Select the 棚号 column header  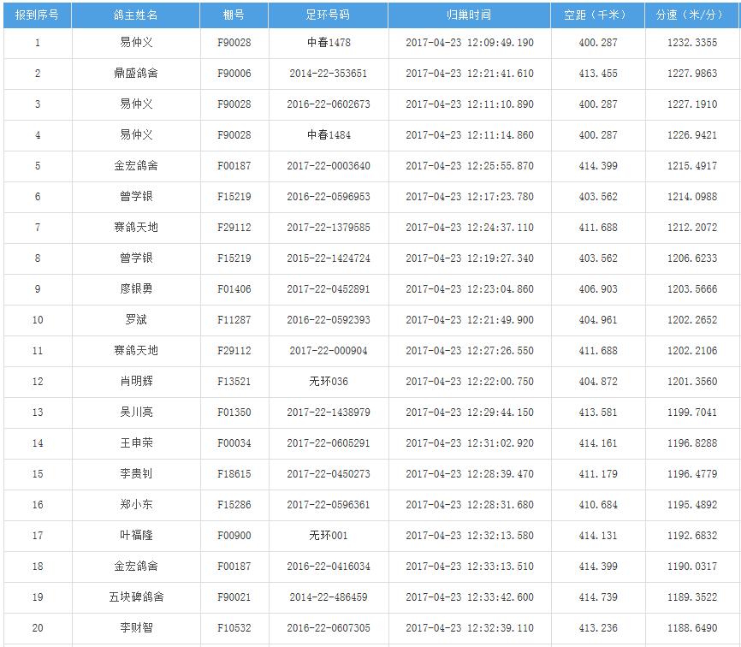pyautogui.click(x=234, y=15)
